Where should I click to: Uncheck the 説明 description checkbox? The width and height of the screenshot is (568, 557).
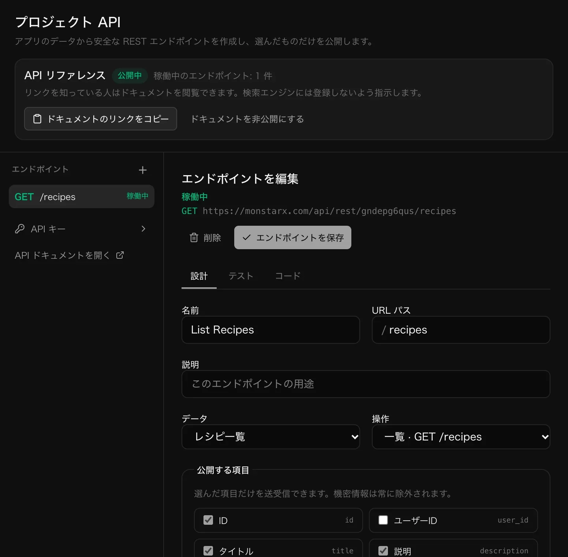tap(383, 551)
